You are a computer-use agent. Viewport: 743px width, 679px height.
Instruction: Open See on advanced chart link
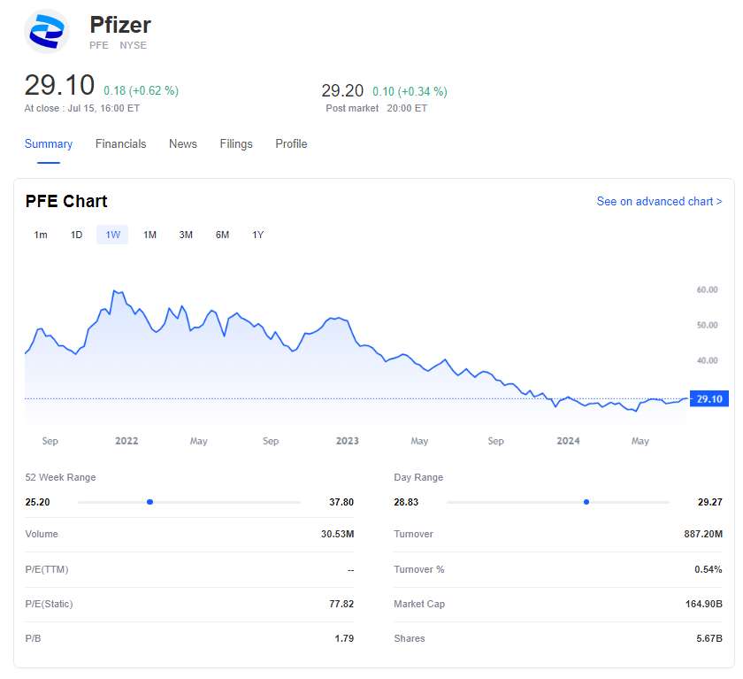(659, 202)
